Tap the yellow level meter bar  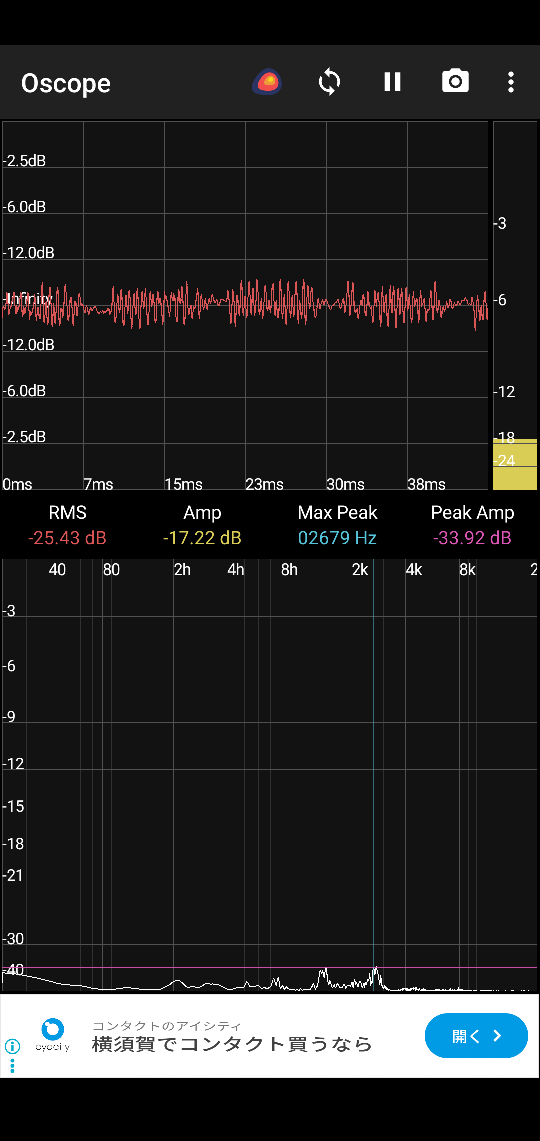(515, 464)
